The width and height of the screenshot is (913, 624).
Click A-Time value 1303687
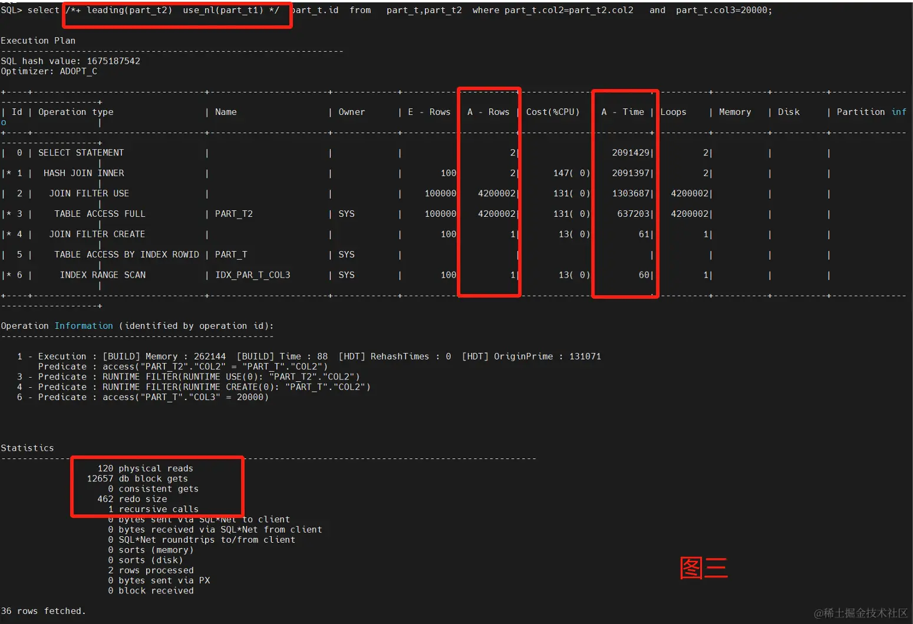click(x=631, y=193)
